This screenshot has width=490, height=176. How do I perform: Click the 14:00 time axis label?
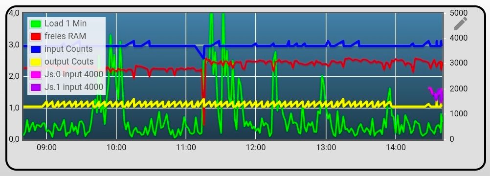pos(396,147)
